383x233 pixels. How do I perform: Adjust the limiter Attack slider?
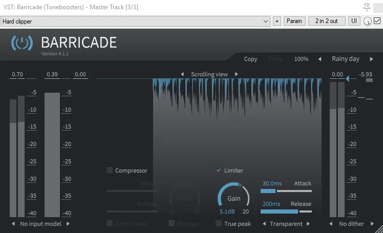coord(286,191)
